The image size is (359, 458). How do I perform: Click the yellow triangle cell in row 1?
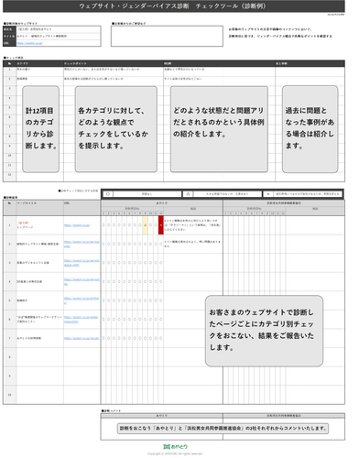[145, 225]
